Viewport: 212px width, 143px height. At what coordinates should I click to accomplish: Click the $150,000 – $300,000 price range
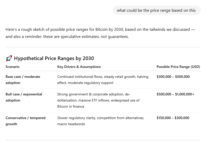173,118
